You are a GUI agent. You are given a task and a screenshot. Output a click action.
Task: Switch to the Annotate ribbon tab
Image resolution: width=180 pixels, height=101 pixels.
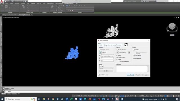point(17,3)
